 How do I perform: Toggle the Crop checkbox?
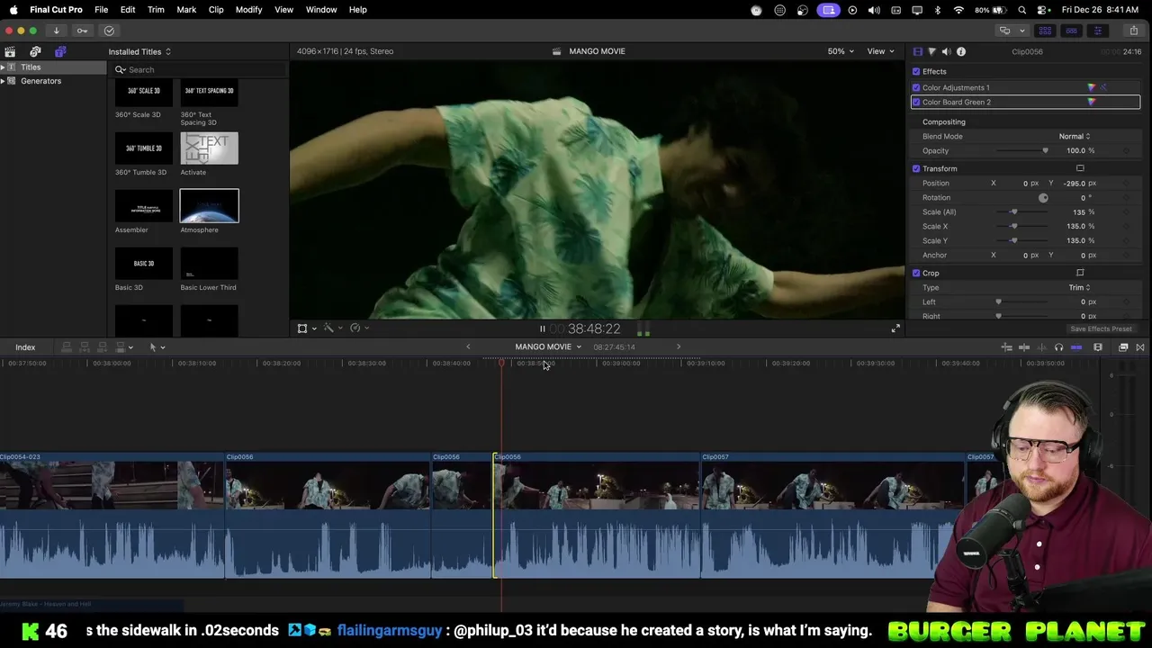point(916,273)
